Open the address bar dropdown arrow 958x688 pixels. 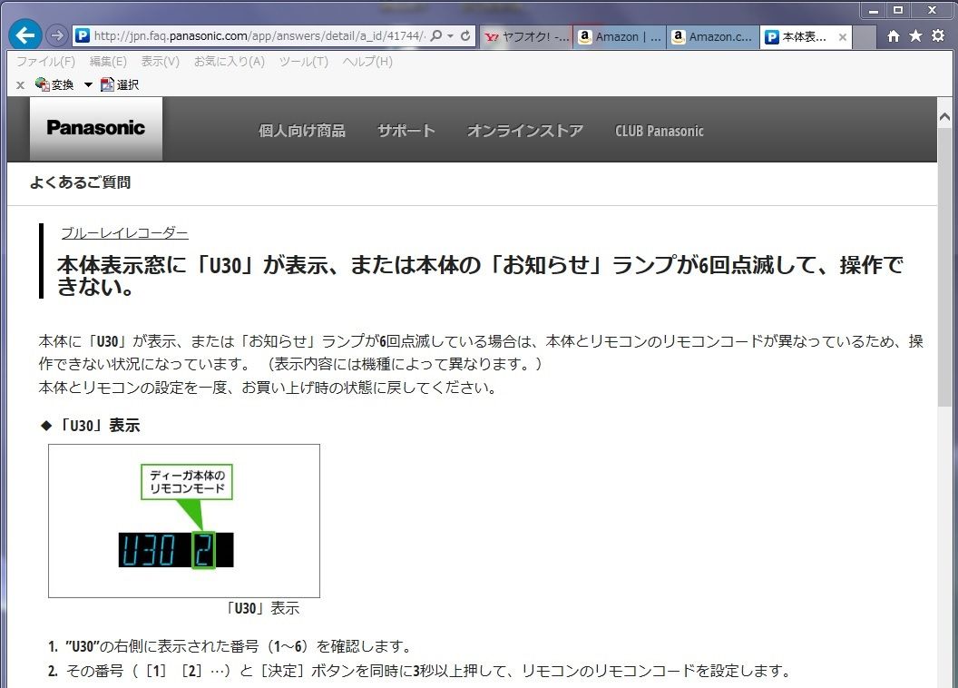pyautogui.click(x=450, y=36)
